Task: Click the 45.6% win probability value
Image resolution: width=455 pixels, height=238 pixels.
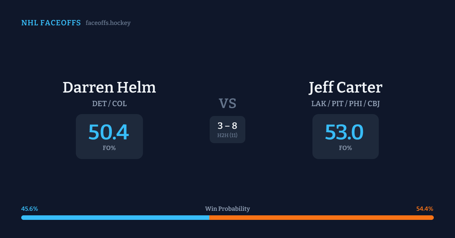Action: [x=30, y=209]
